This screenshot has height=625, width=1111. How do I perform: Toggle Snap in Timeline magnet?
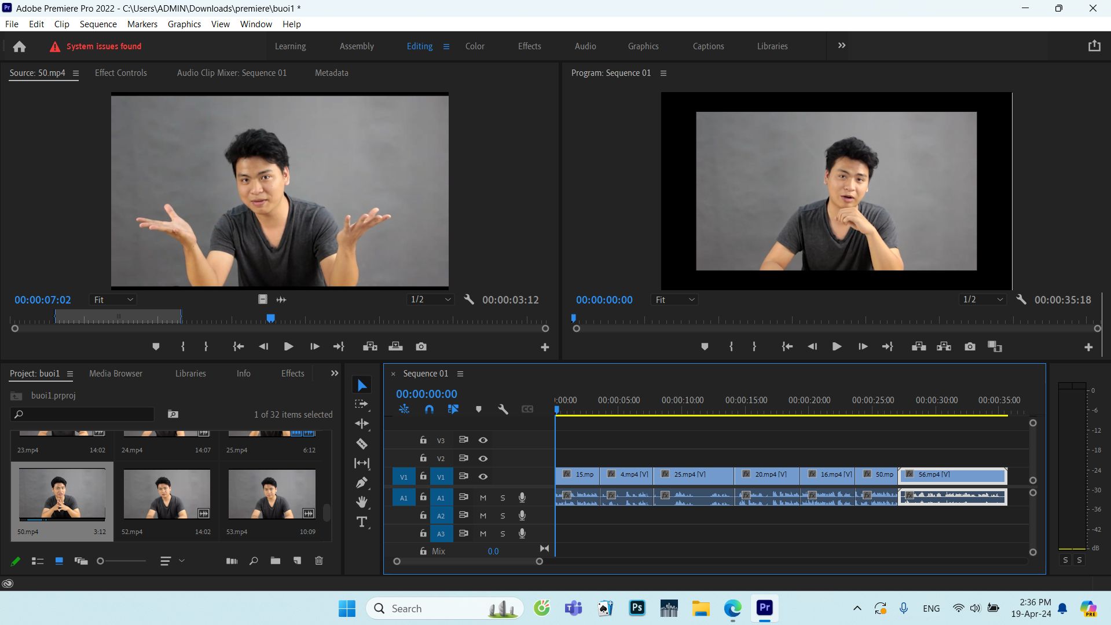click(429, 409)
